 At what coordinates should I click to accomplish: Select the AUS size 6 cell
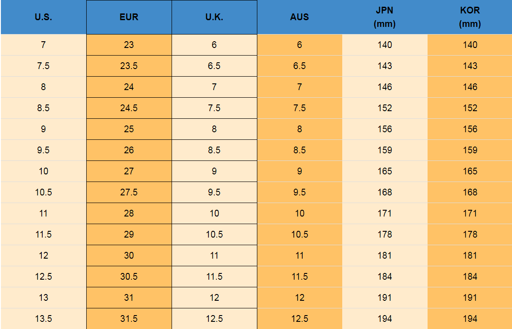pos(300,45)
